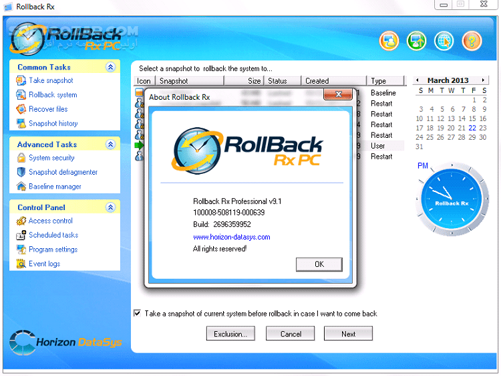Sort by the Icon column header
This screenshot has height=376, width=501.
[144, 81]
